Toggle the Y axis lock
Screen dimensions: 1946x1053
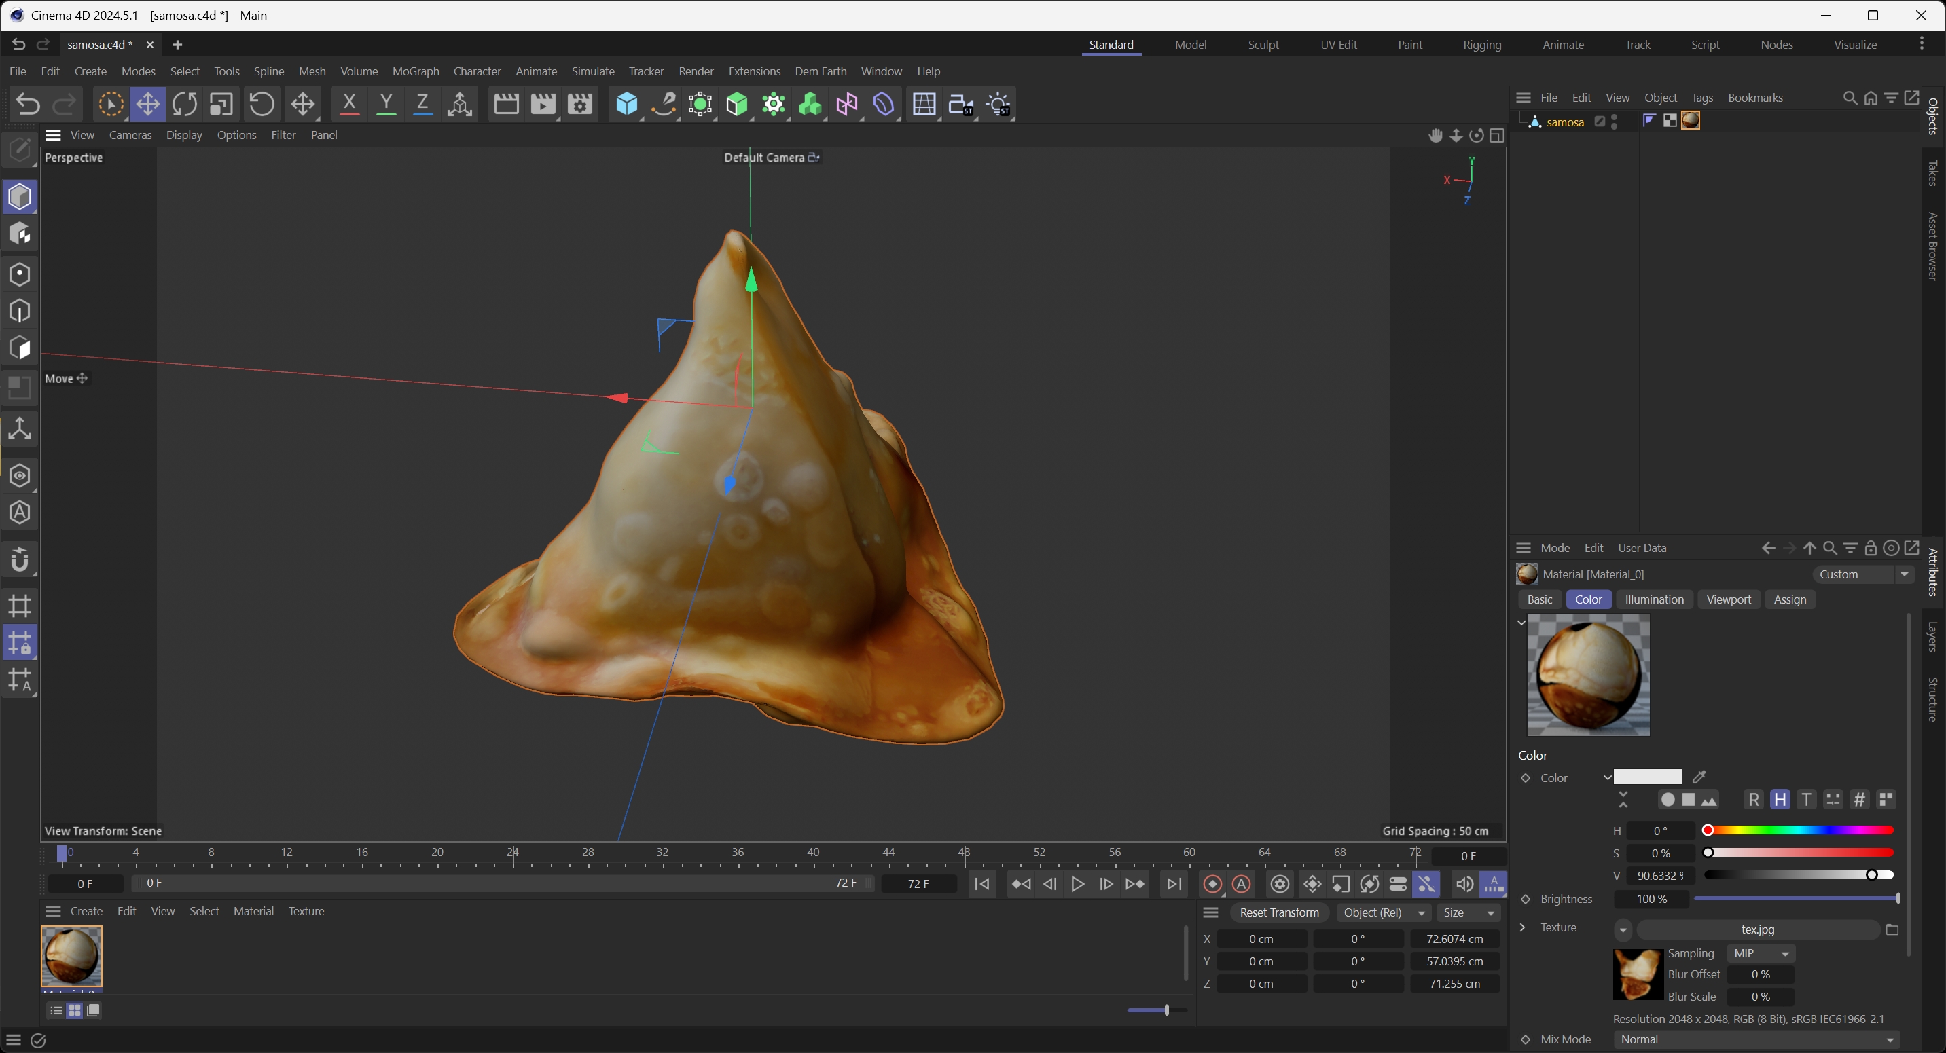pyautogui.click(x=386, y=104)
